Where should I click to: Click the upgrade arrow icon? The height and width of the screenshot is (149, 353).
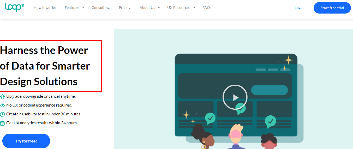click(x=2, y=97)
